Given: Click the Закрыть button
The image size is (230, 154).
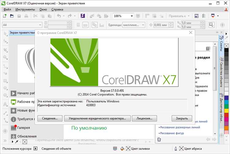Looking at the screenshot, I should click(182, 118).
